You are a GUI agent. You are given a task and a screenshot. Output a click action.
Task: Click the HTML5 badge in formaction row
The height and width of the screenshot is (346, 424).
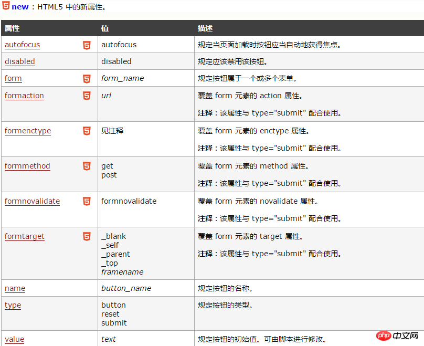pos(87,96)
